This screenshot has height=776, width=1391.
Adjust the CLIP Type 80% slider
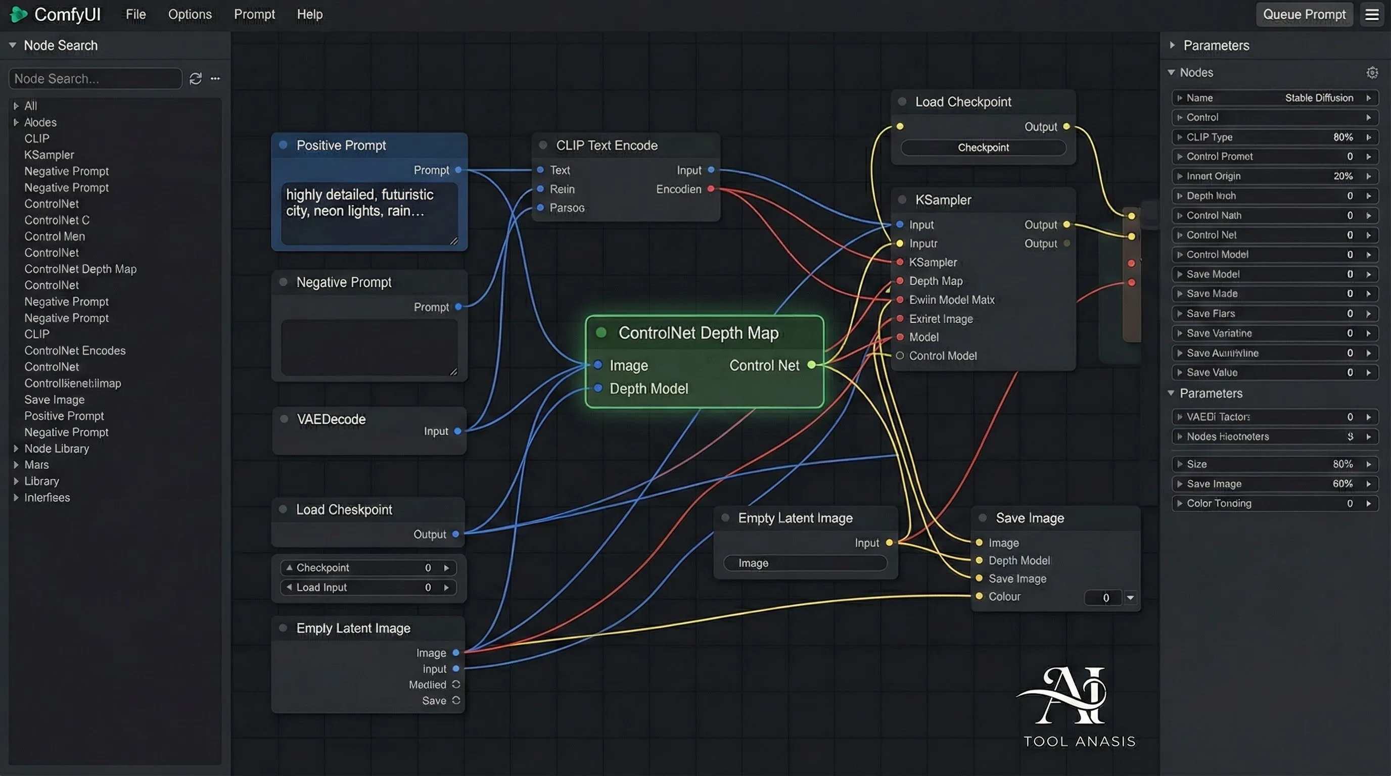1274,137
